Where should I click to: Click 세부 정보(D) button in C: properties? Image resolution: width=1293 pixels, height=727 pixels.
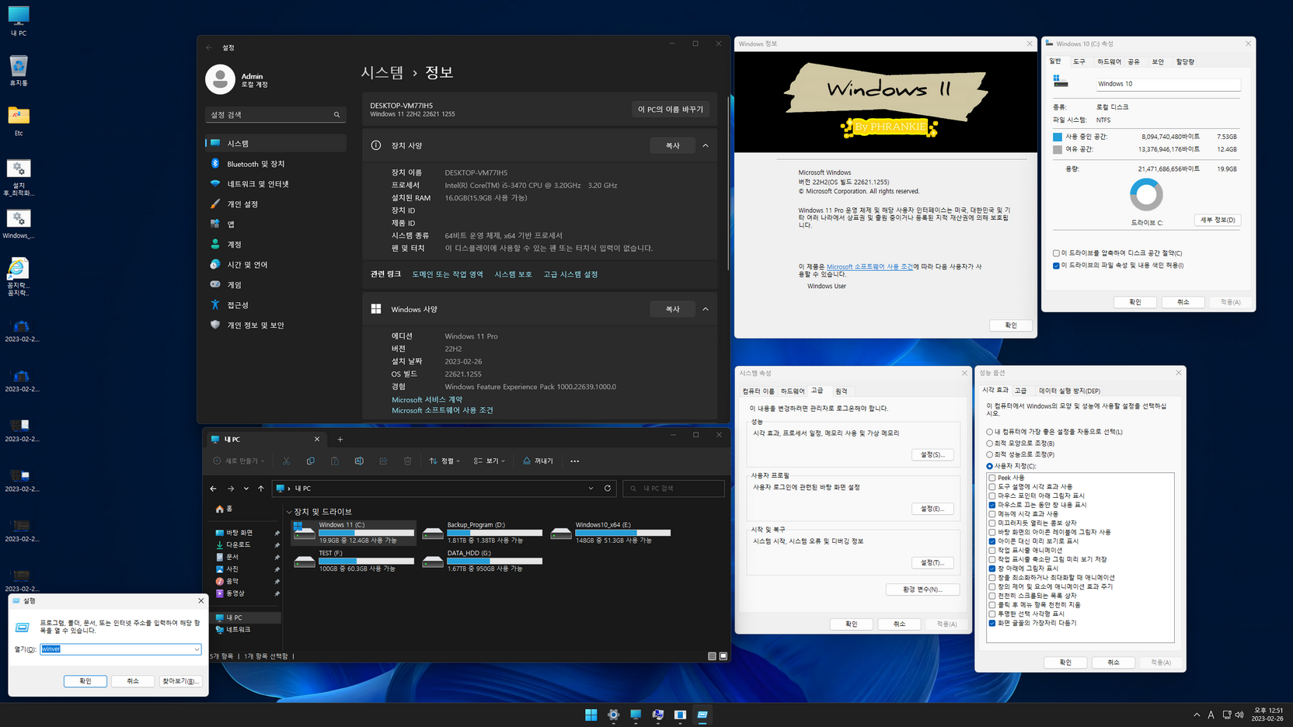pos(1218,220)
